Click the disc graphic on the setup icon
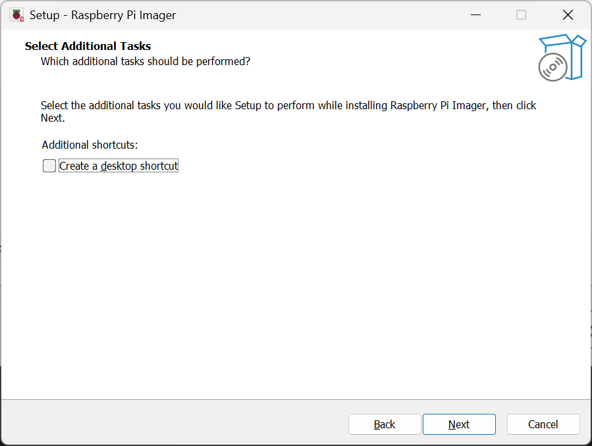The width and height of the screenshot is (592, 446). coord(552,67)
